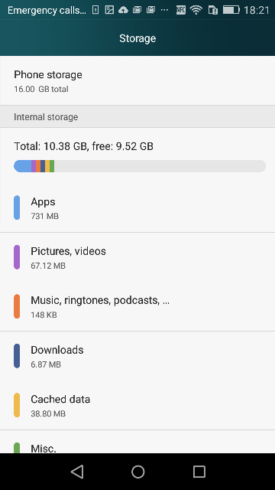Tap the internal storage usage bar
This screenshot has width=275, height=490.
tap(140, 166)
